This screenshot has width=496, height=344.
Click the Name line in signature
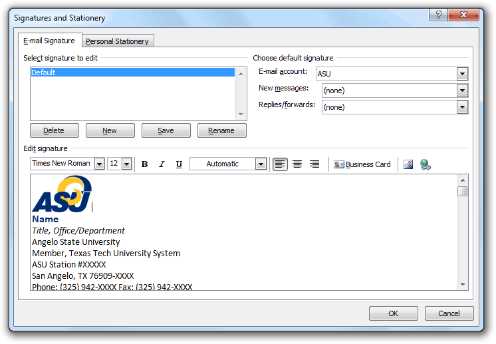(x=45, y=219)
